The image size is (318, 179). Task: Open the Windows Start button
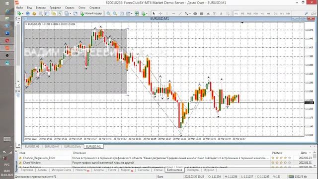[x=7, y=3]
